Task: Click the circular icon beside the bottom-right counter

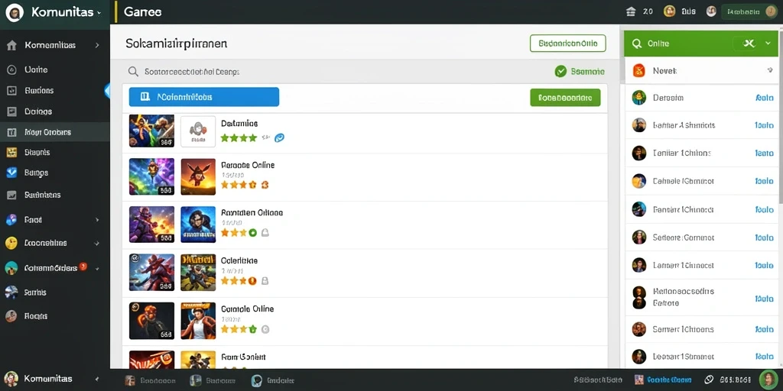Action: coord(710,380)
